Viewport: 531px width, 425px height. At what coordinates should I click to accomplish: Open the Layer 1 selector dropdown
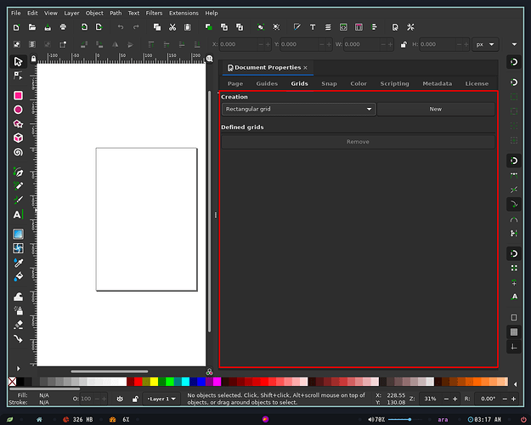[161, 399]
